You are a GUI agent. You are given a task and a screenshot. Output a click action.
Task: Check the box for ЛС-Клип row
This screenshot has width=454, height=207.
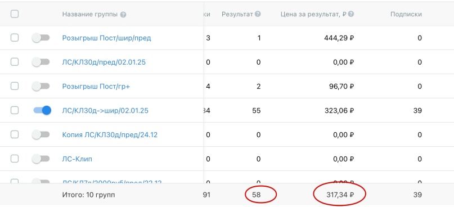15,159
